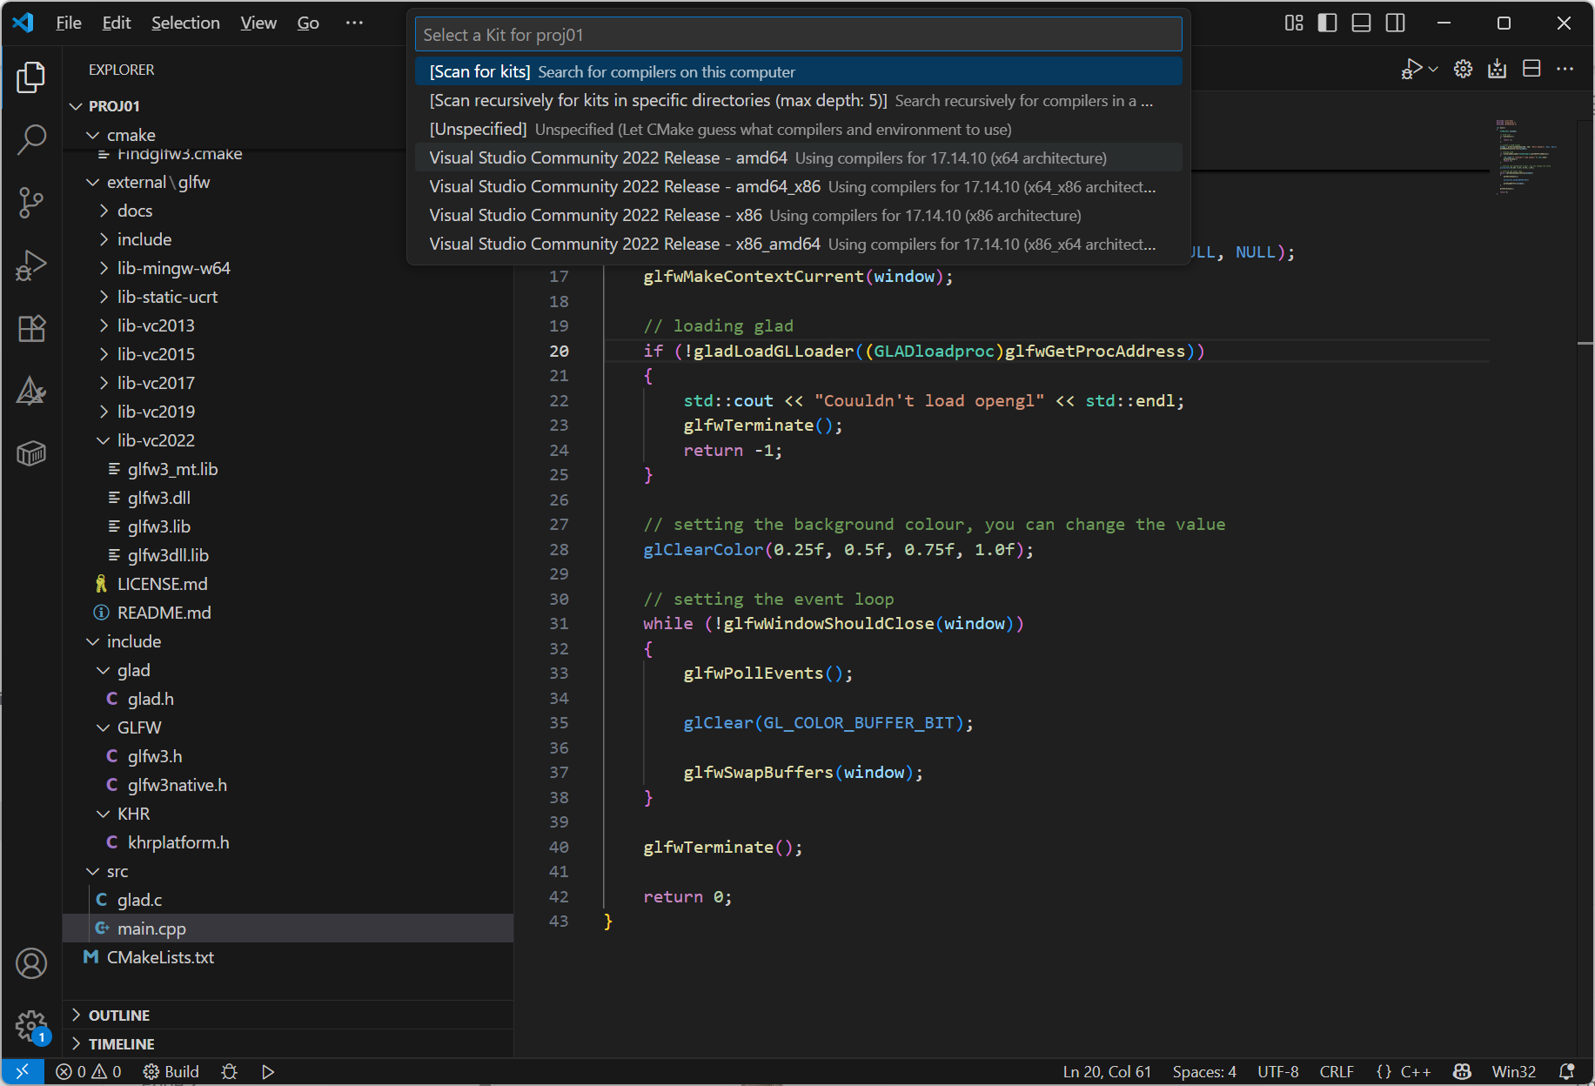
Task: Toggle Secondary Side Bar visibility
Action: [1395, 23]
